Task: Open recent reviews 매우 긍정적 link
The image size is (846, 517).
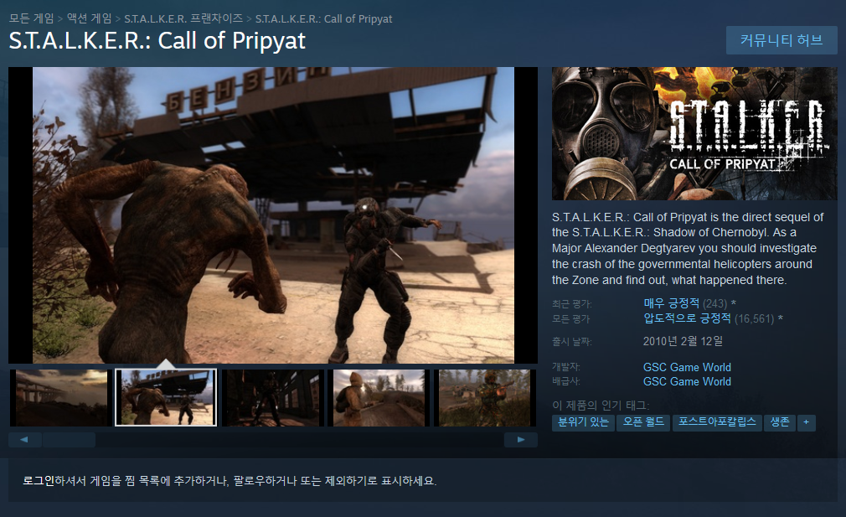Action: pos(671,303)
